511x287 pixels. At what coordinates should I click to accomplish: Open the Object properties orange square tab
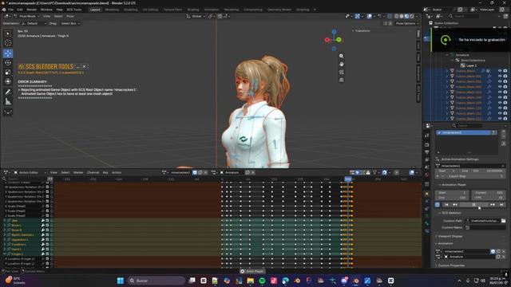[427, 194]
